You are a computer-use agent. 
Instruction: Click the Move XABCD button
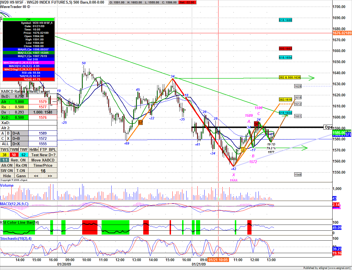coord(43,160)
